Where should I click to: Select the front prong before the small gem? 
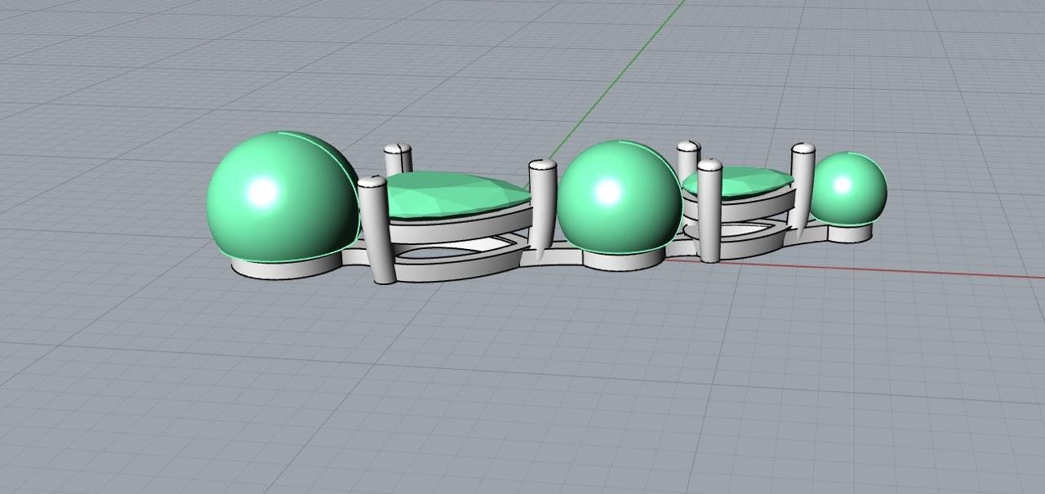[x=709, y=212]
